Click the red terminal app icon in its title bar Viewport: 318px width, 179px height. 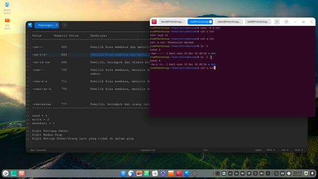pyautogui.click(x=154, y=22)
